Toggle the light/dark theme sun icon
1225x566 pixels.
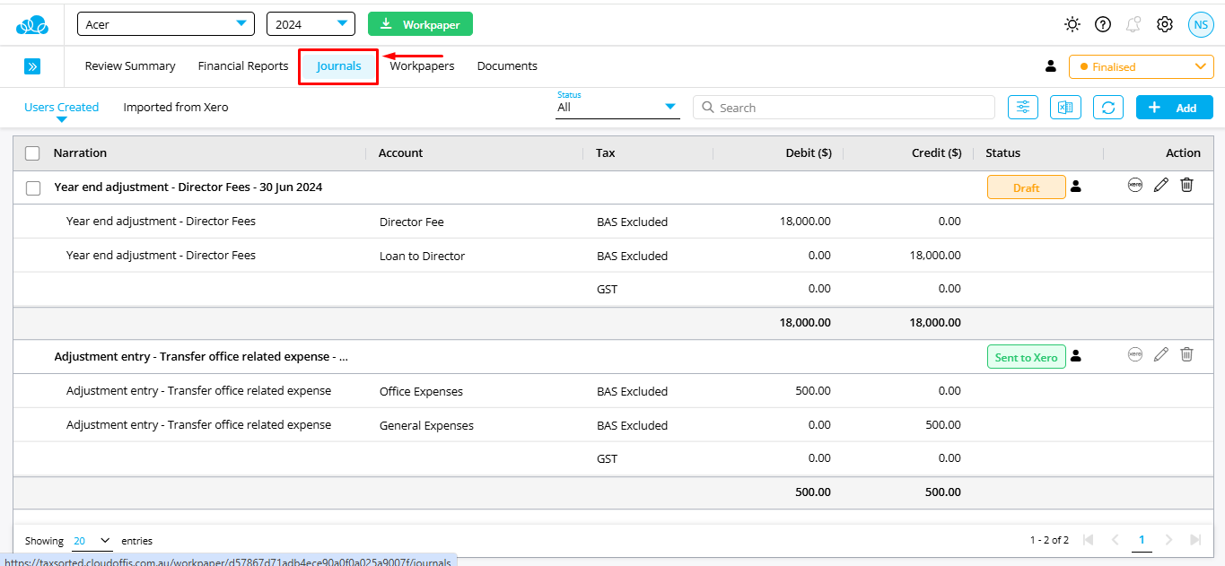tap(1072, 25)
